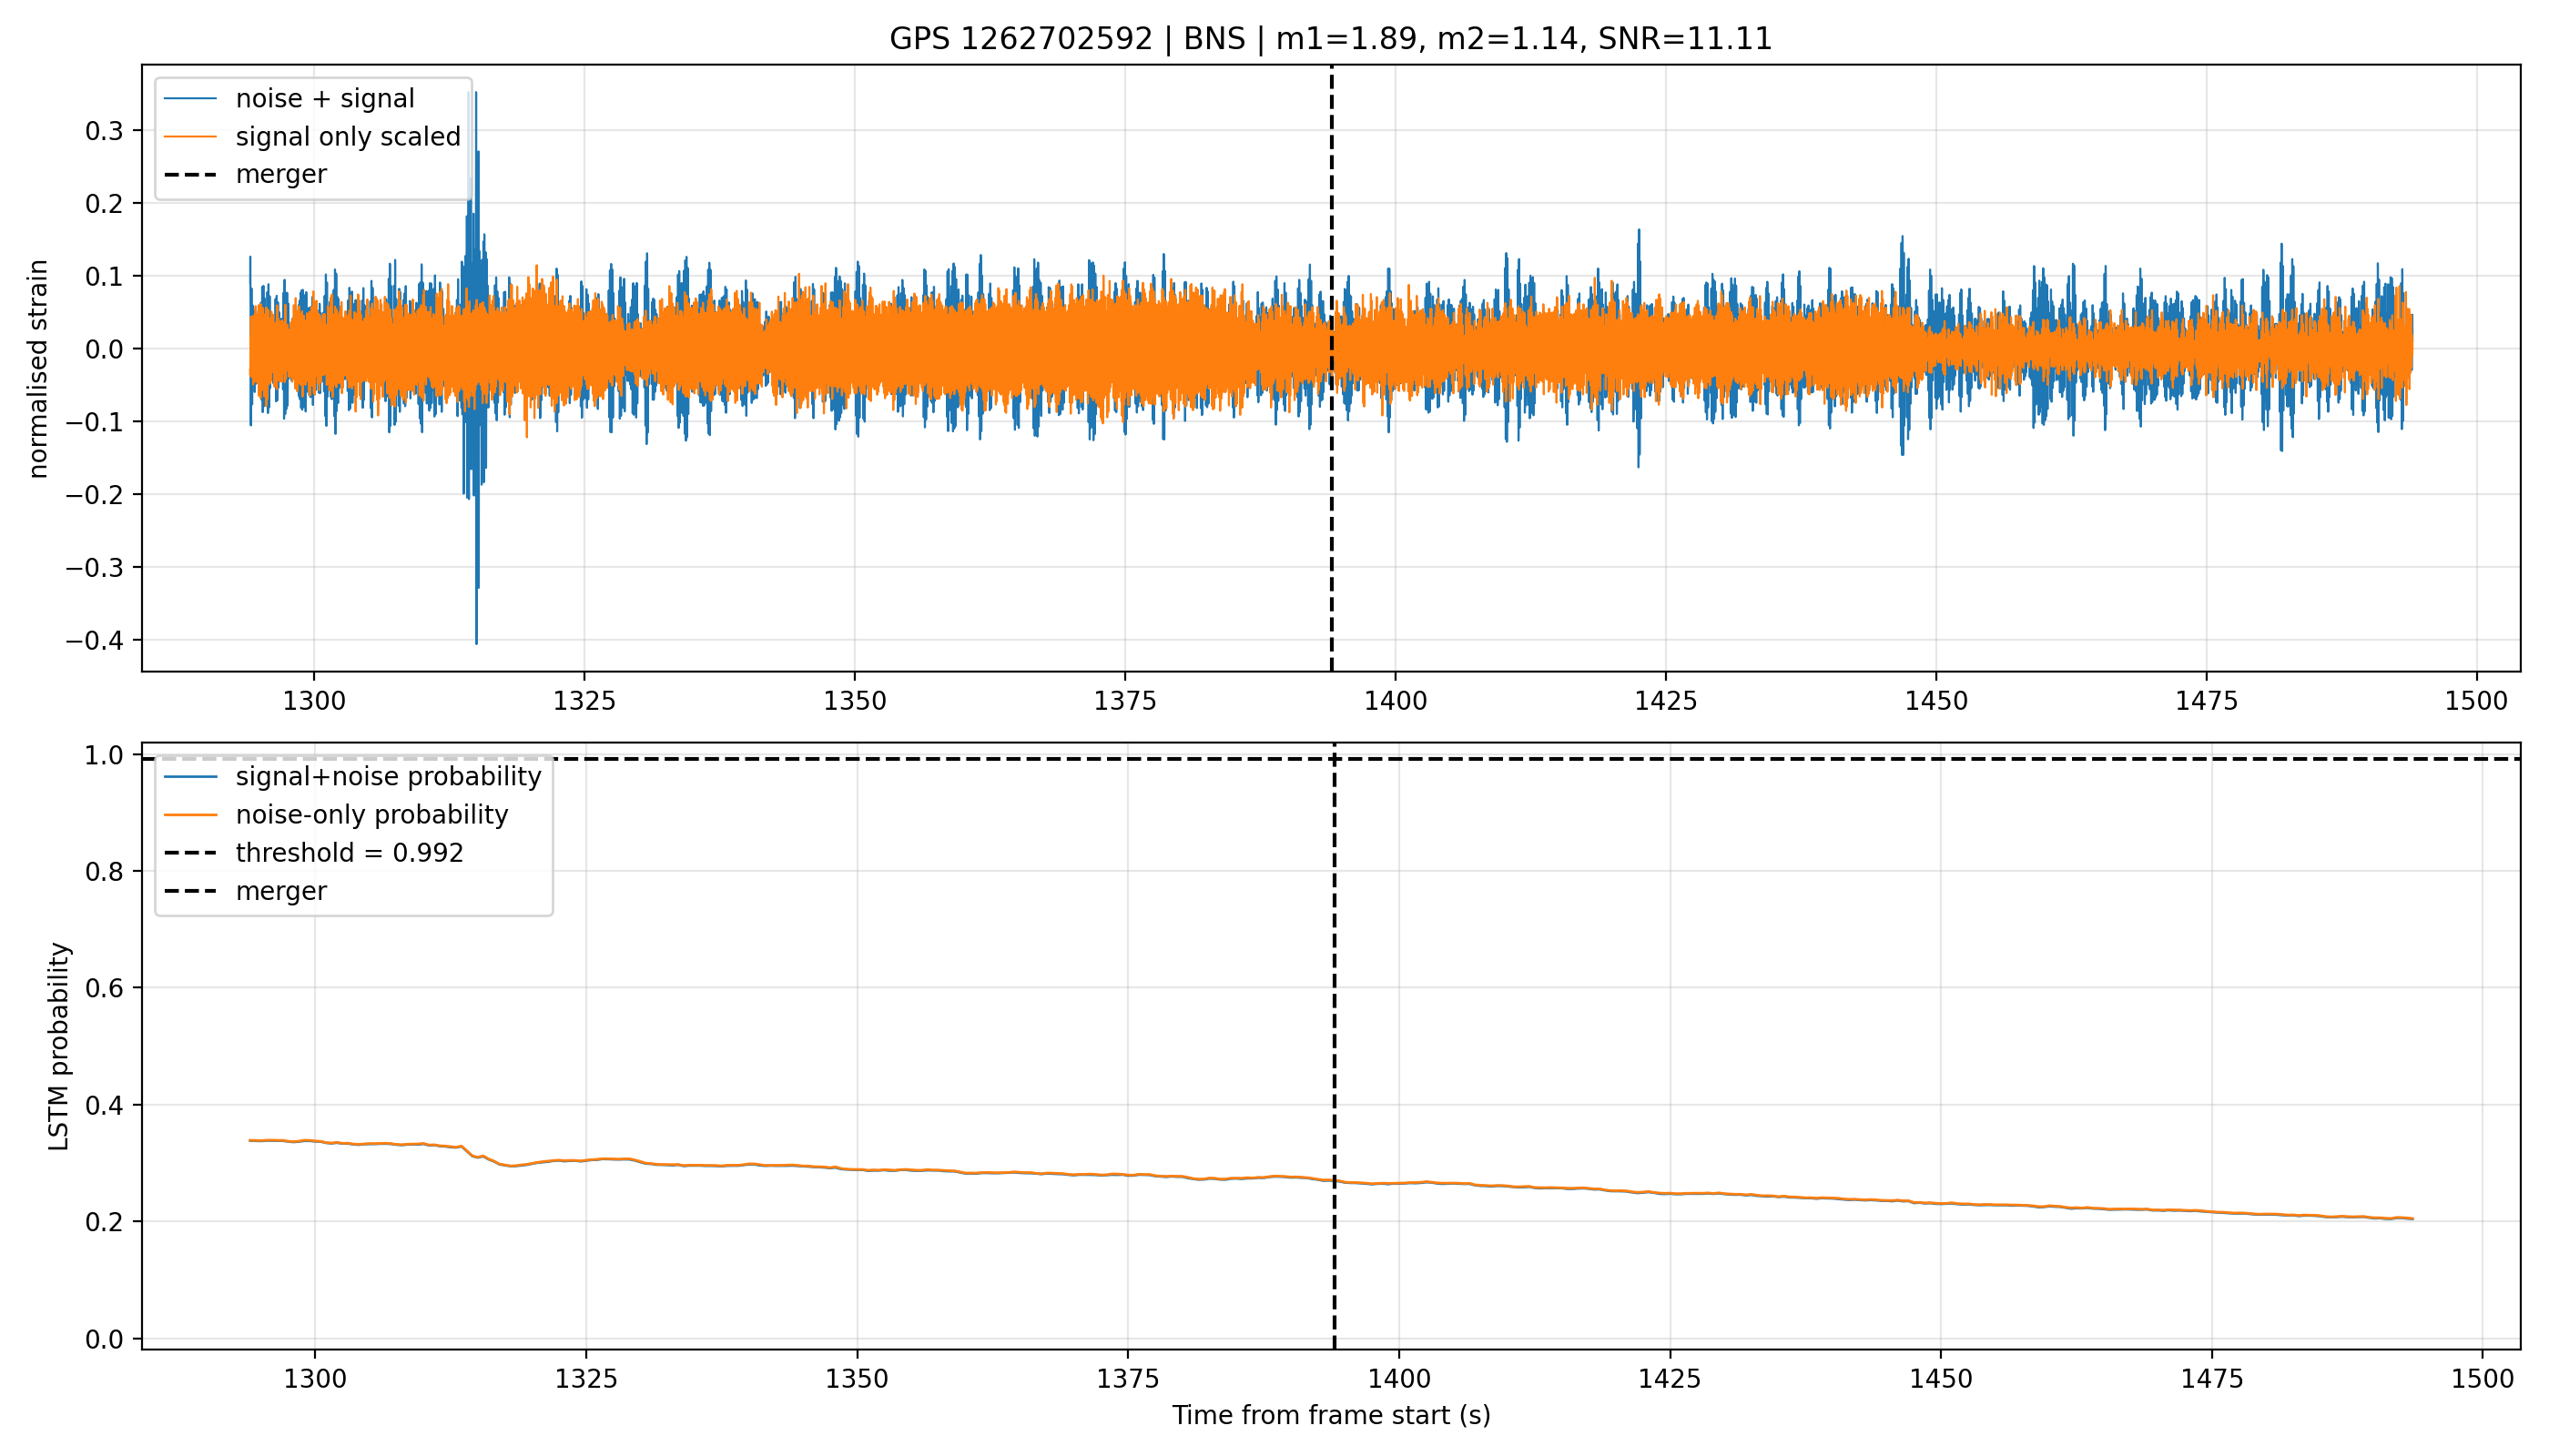Click the −0.4 tick on strain axis

click(x=96, y=641)
